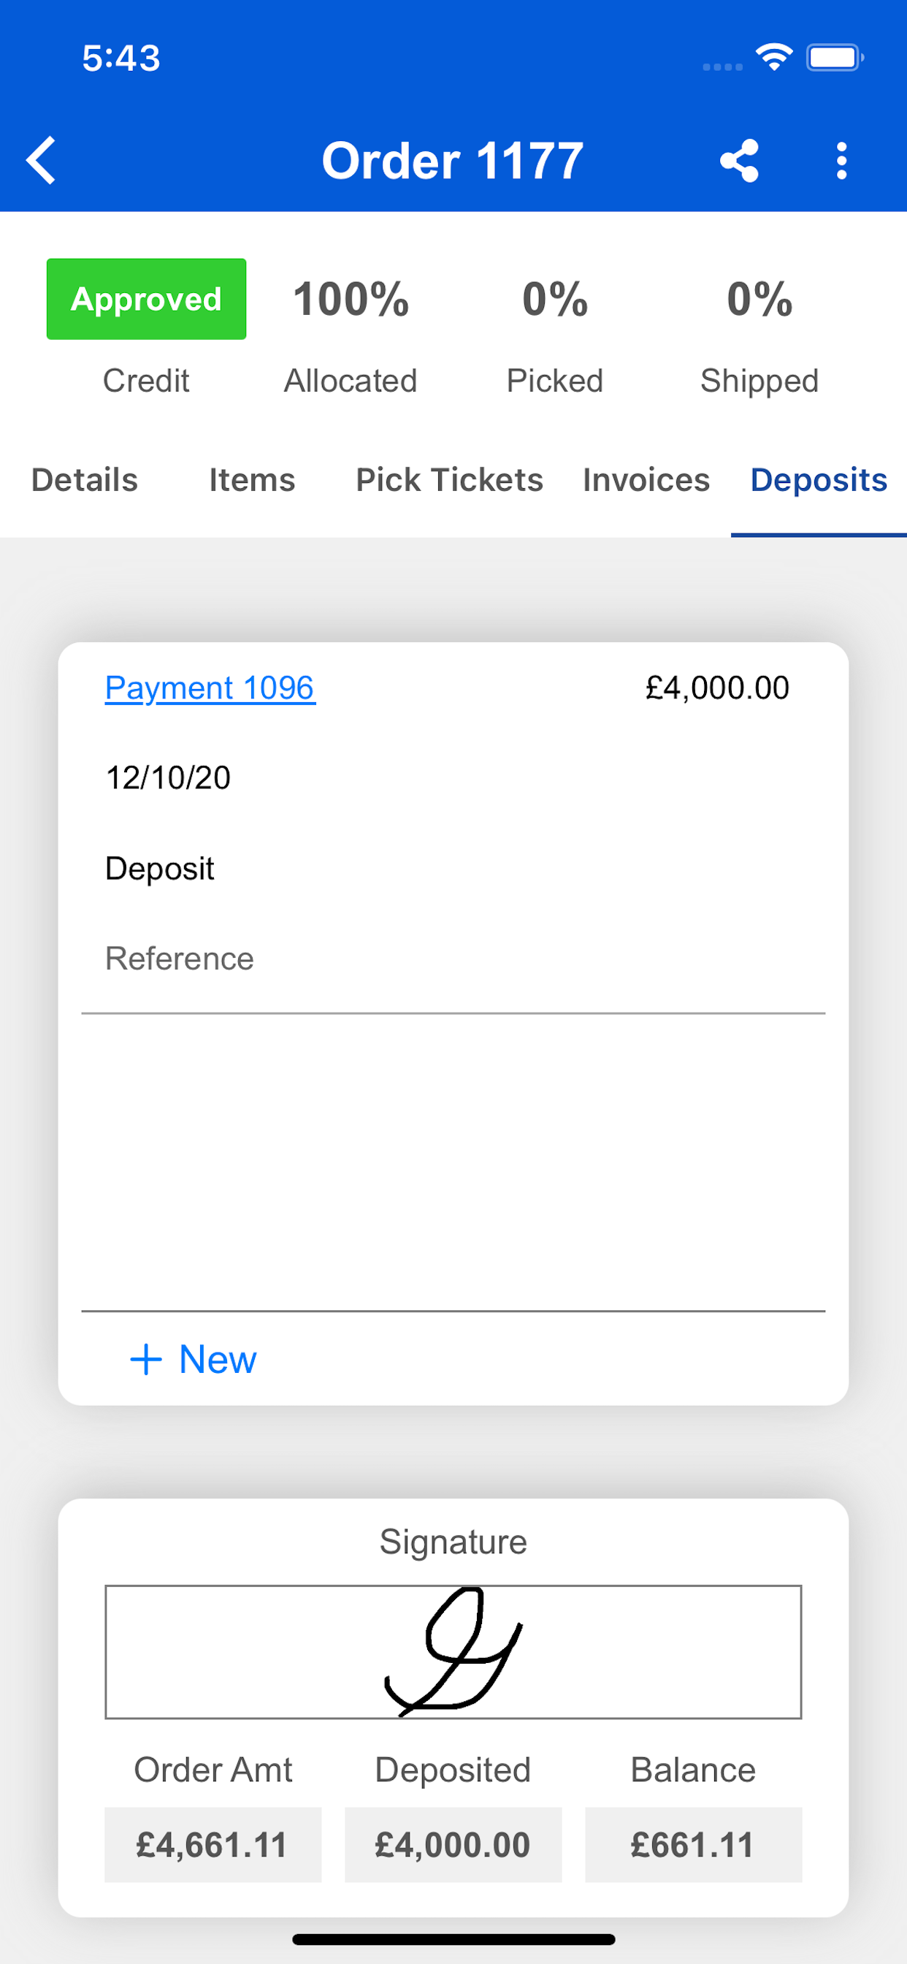
Task: Tap the battery status icon
Action: click(x=835, y=57)
